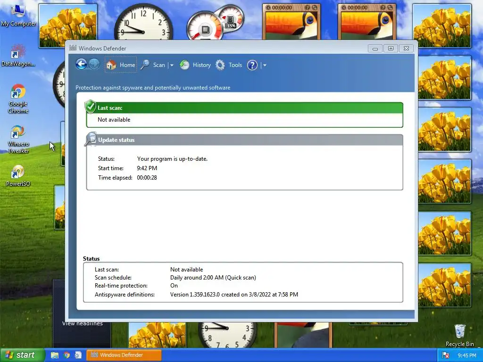
Task: Expand the Scan options dropdown arrow
Action: click(172, 65)
